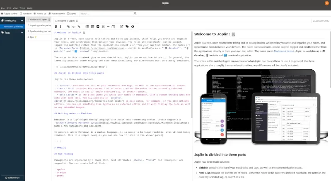Image resolution: width=331 pixels, height=181 pixels.
Task: Open the Tools menu
Action: 22,8
